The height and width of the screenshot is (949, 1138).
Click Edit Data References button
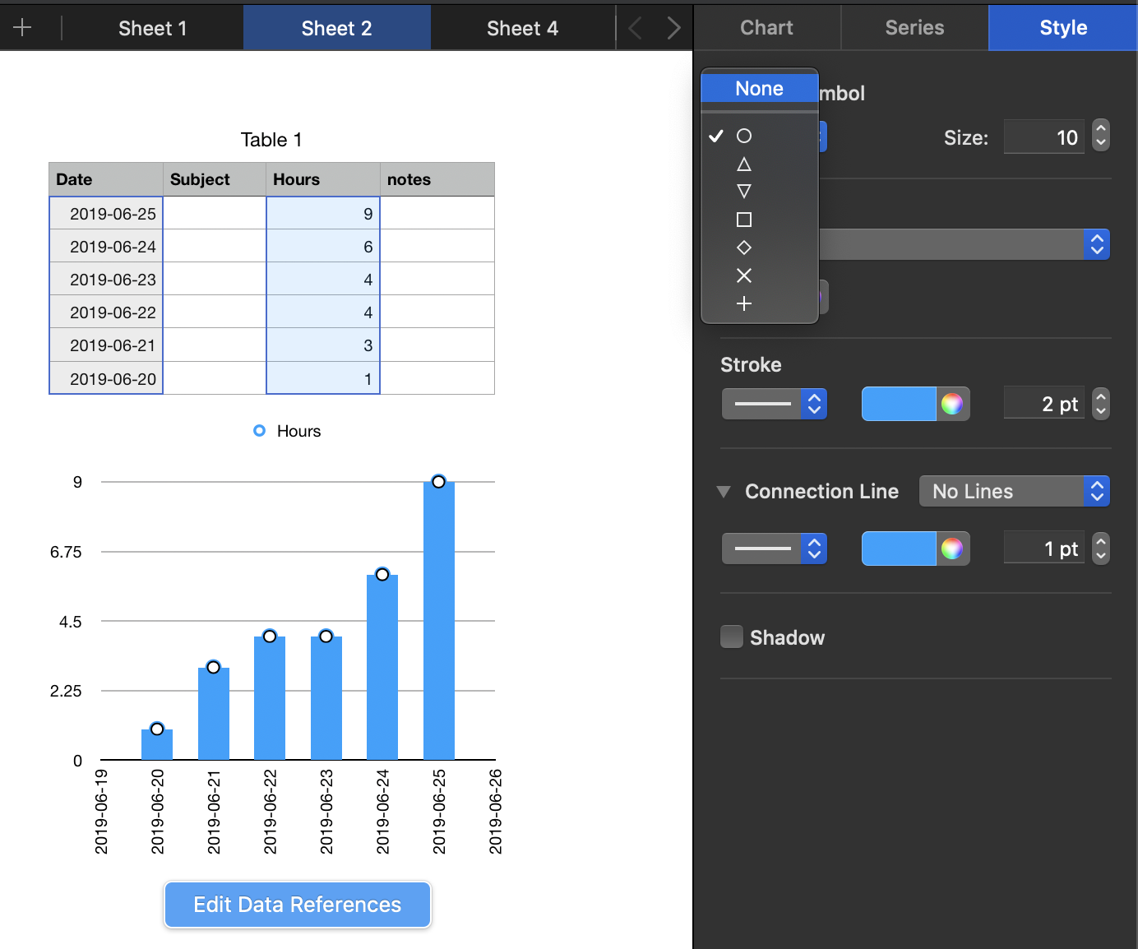point(298,905)
